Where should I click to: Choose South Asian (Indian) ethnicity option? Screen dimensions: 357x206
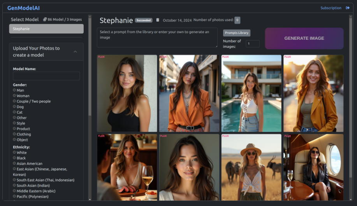14,185
